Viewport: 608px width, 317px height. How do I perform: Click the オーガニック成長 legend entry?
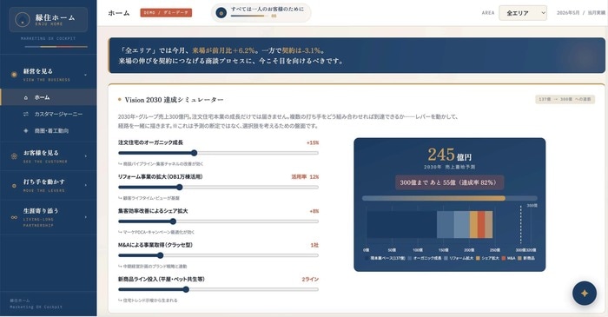tap(425, 258)
